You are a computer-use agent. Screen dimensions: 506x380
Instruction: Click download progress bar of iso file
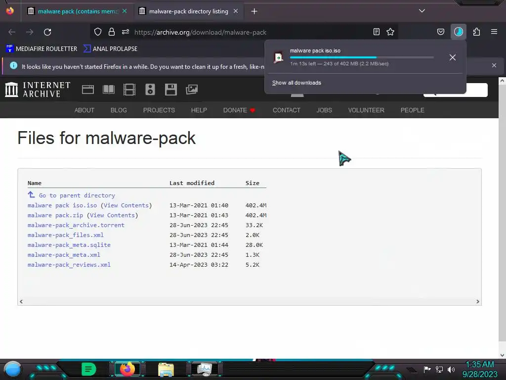[362, 57]
